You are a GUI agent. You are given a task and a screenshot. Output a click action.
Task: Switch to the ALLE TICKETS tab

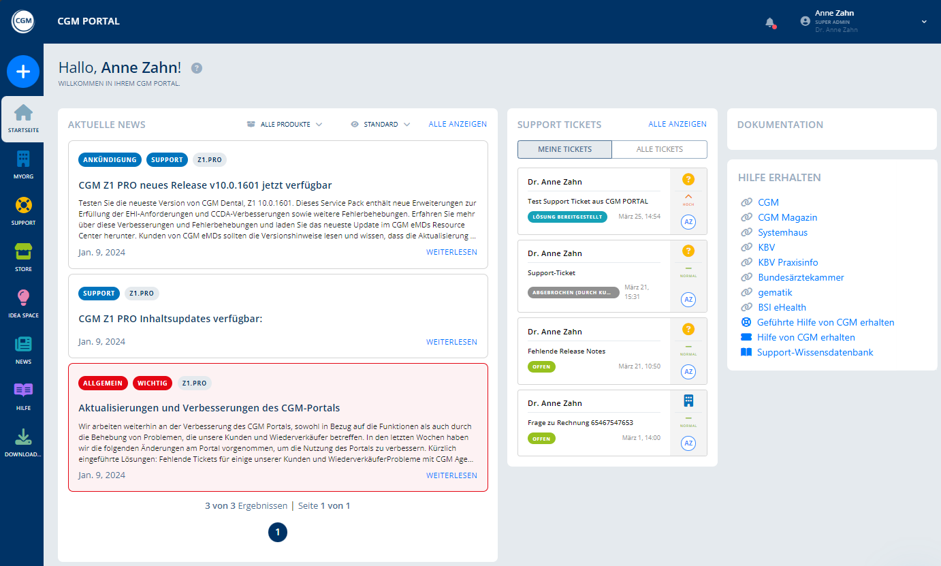659,149
